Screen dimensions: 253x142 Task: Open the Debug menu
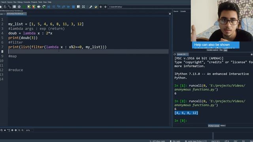(x=20, y=2)
